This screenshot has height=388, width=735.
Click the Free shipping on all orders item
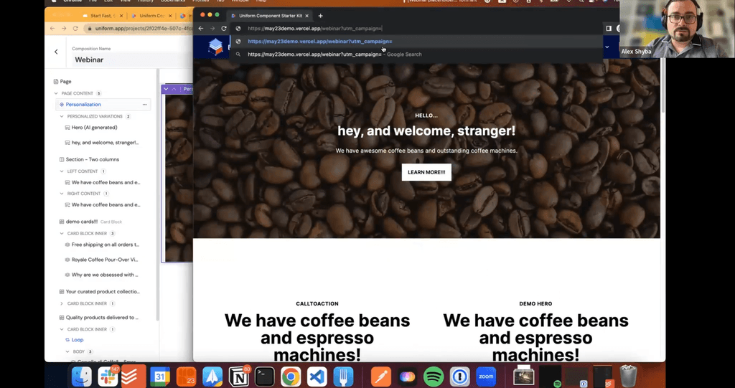point(106,245)
